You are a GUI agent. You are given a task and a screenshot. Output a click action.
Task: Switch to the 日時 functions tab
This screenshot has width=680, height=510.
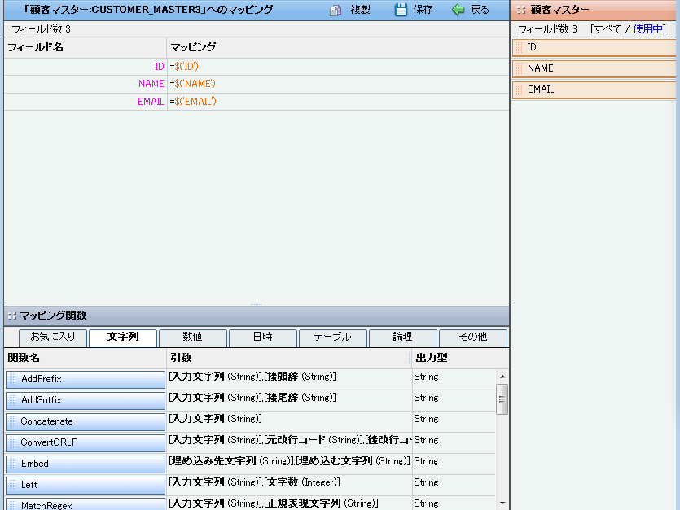tap(263, 338)
